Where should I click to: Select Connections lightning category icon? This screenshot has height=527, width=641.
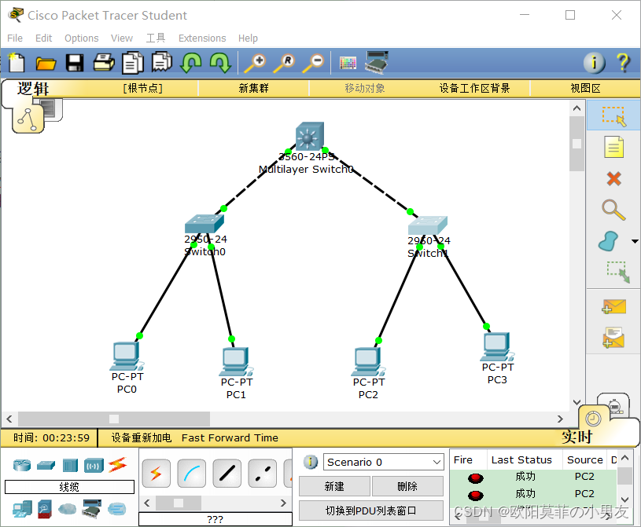coord(118,465)
